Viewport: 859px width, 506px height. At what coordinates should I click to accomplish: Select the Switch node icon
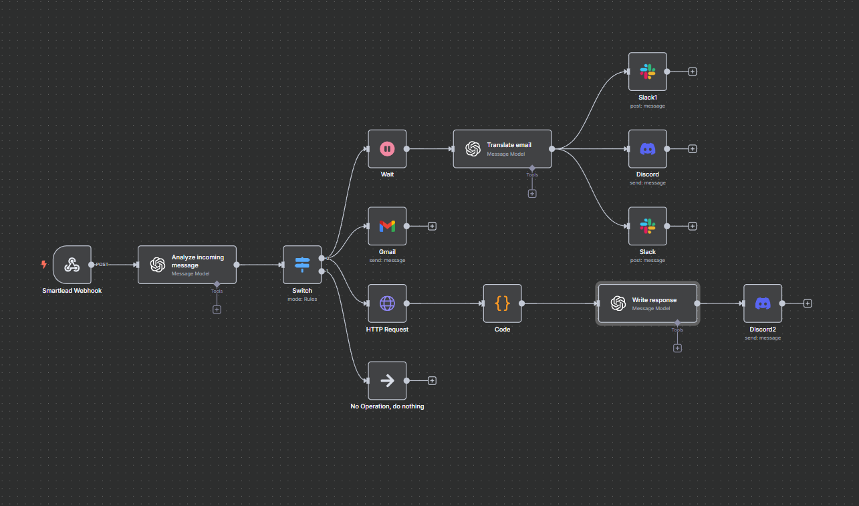click(302, 265)
